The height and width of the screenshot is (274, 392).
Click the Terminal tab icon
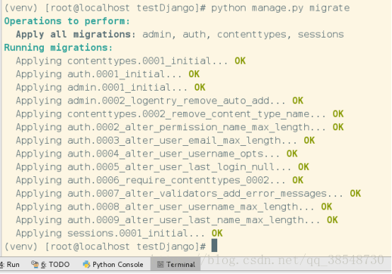pyautogui.click(x=160, y=264)
